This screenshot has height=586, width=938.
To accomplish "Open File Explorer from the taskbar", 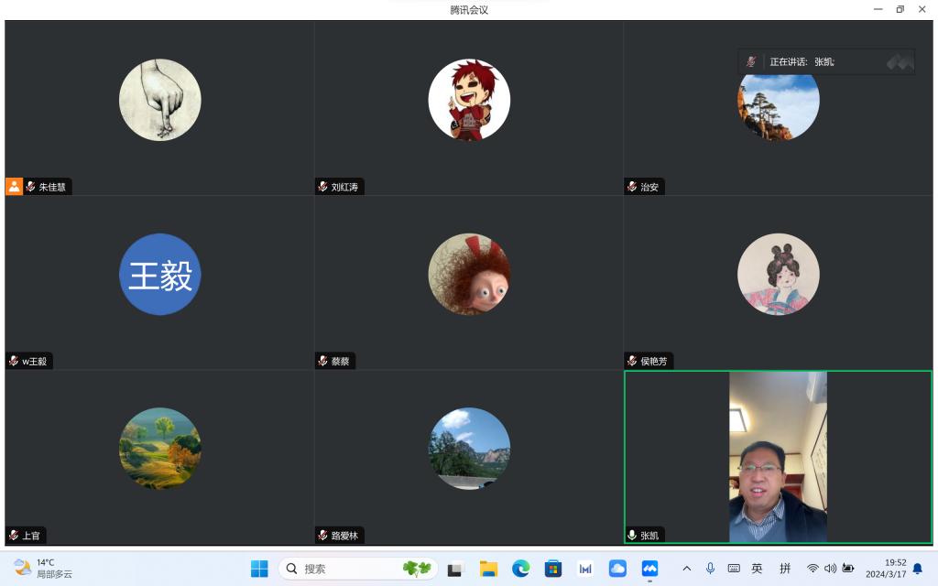I will coord(488,569).
